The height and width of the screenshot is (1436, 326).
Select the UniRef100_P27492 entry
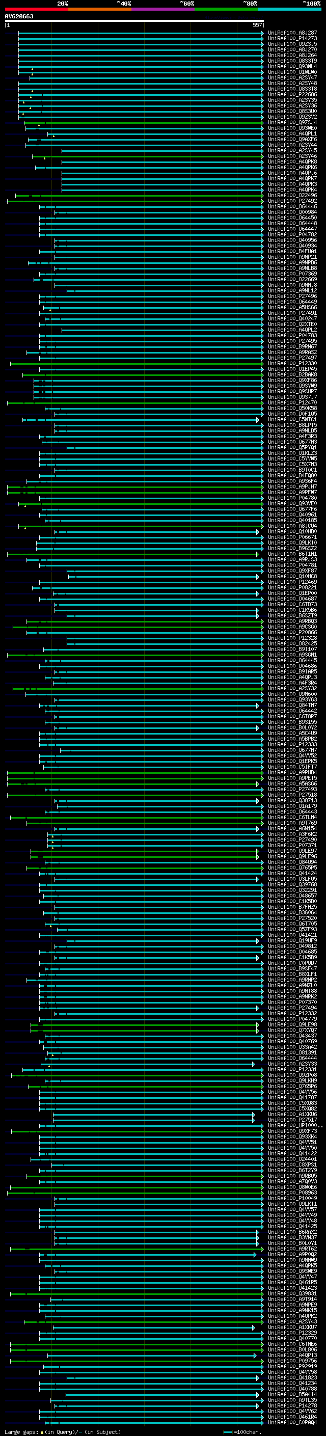tap(292, 201)
